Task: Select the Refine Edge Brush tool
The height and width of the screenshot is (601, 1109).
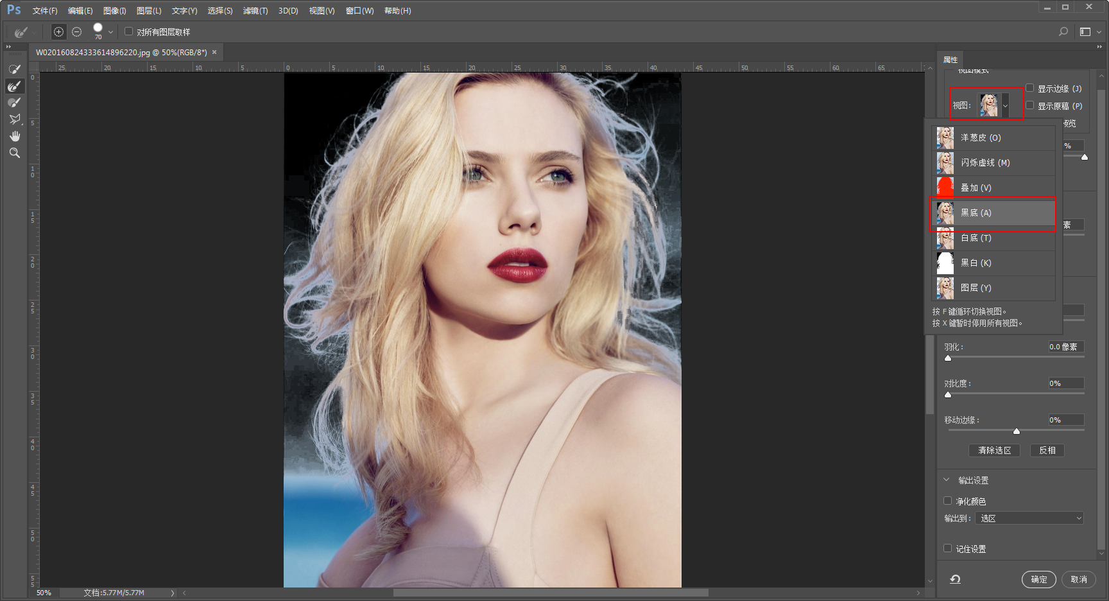Action: pos(14,85)
